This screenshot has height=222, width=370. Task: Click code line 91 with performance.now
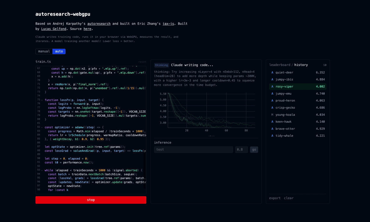(69, 163)
